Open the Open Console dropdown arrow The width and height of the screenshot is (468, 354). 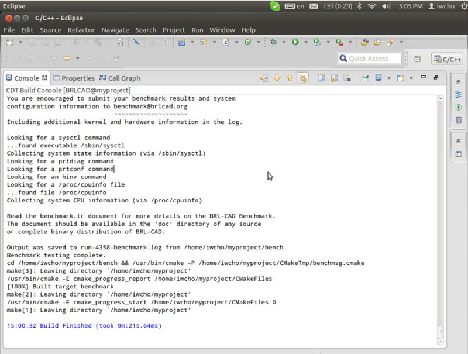411,78
